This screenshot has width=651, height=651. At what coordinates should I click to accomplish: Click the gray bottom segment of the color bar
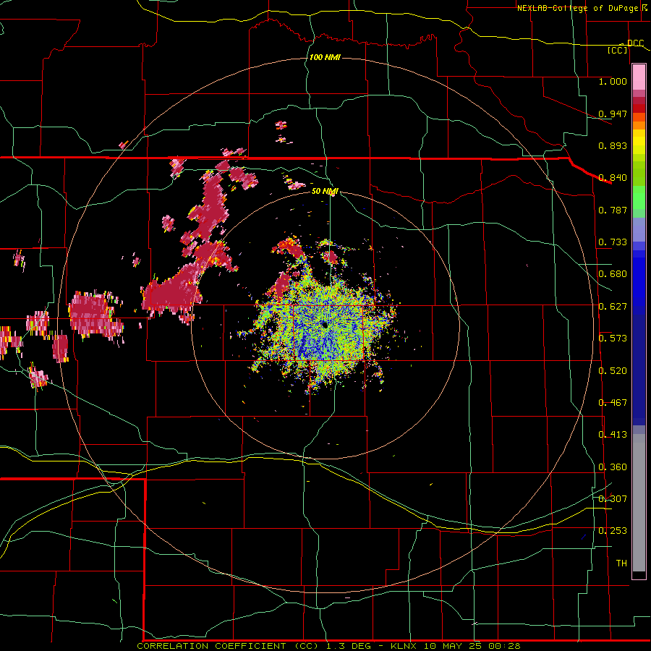(639, 503)
